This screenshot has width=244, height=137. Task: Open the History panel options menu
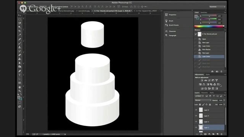tap(225, 30)
